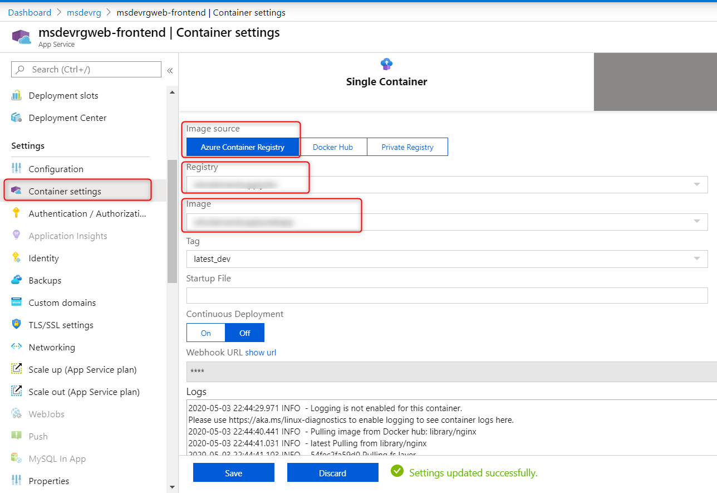The width and height of the screenshot is (717, 493).
Task: Click the Authentication key icon
Action: click(x=17, y=213)
